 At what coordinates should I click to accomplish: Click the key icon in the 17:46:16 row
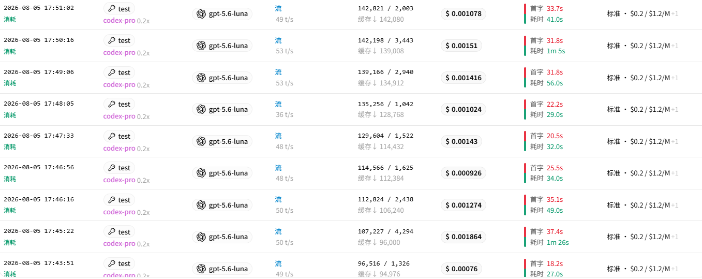pos(112,200)
